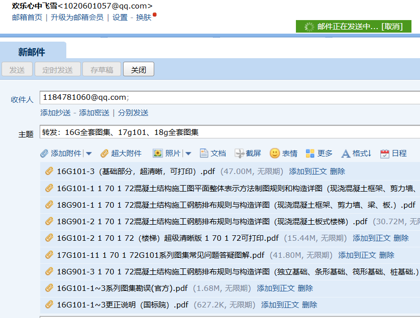Viewport: 420px width, 318px height.
Task: Expand the Photo (照片) dropdown arrow
Action: click(x=188, y=153)
